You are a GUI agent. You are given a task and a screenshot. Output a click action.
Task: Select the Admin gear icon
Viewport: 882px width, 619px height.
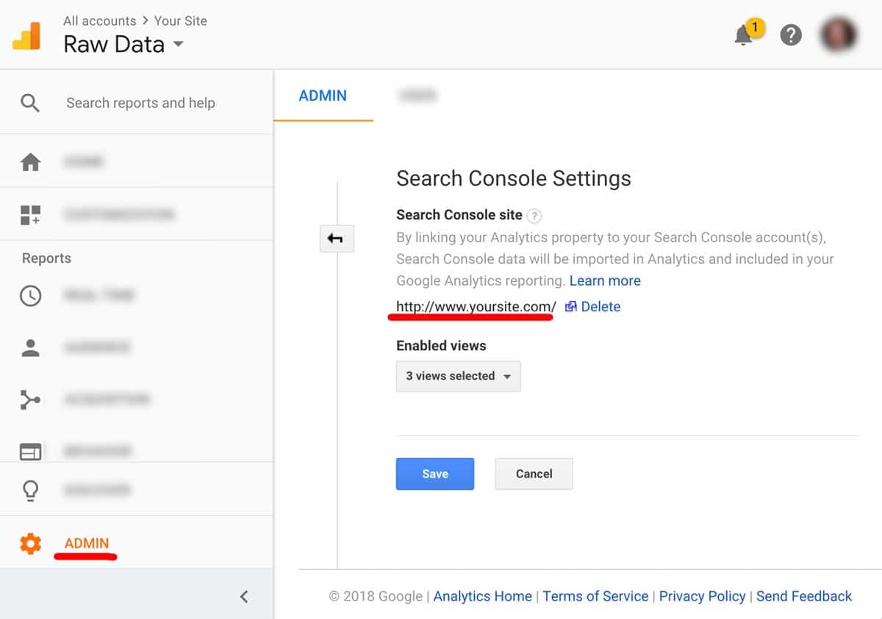pyautogui.click(x=30, y=543)
